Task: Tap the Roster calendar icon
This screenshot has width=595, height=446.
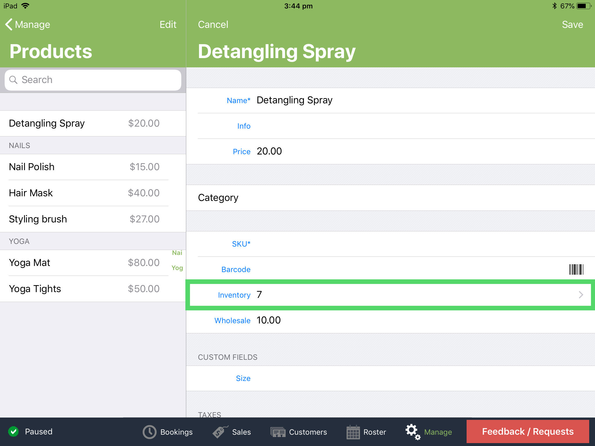Action: [353, 432]
